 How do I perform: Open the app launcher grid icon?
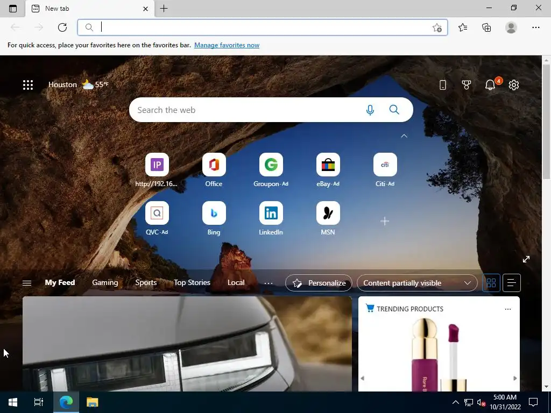pos(28,84)
